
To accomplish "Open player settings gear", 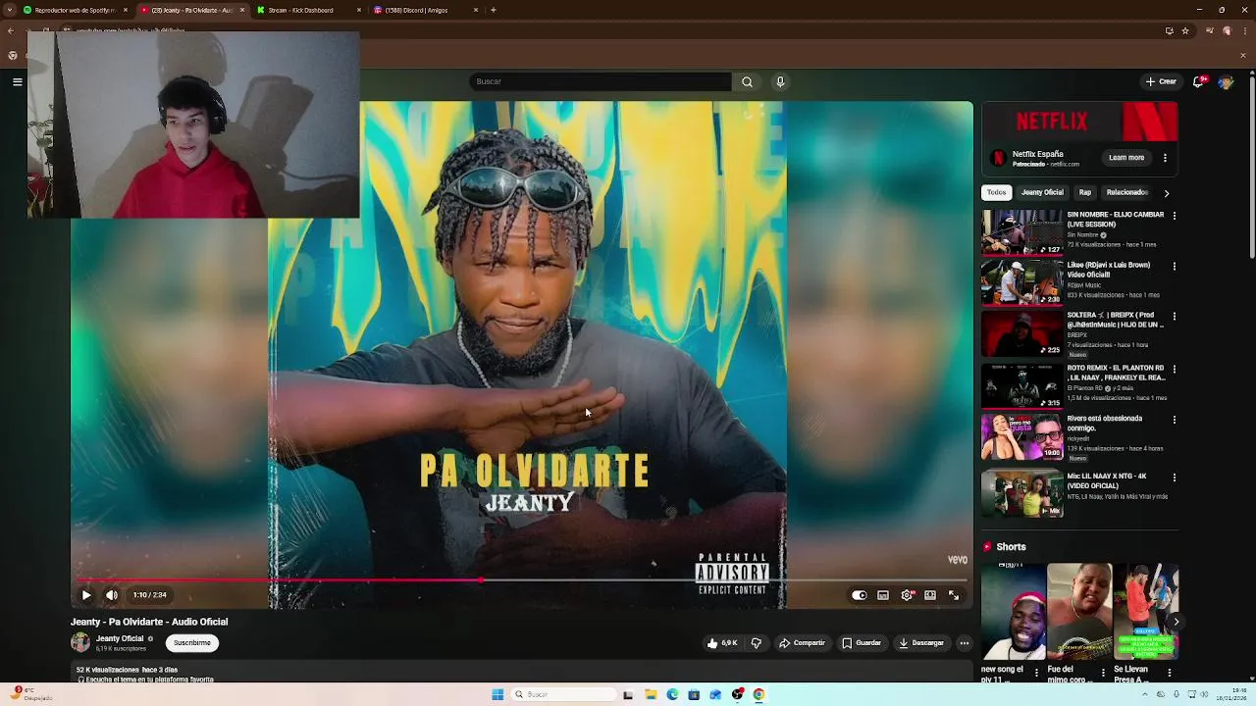I will click(907, 594).
